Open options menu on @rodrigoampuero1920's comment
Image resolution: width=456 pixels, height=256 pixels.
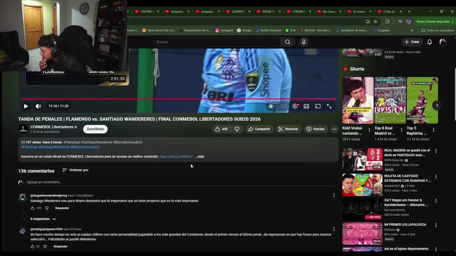[334, 229]
